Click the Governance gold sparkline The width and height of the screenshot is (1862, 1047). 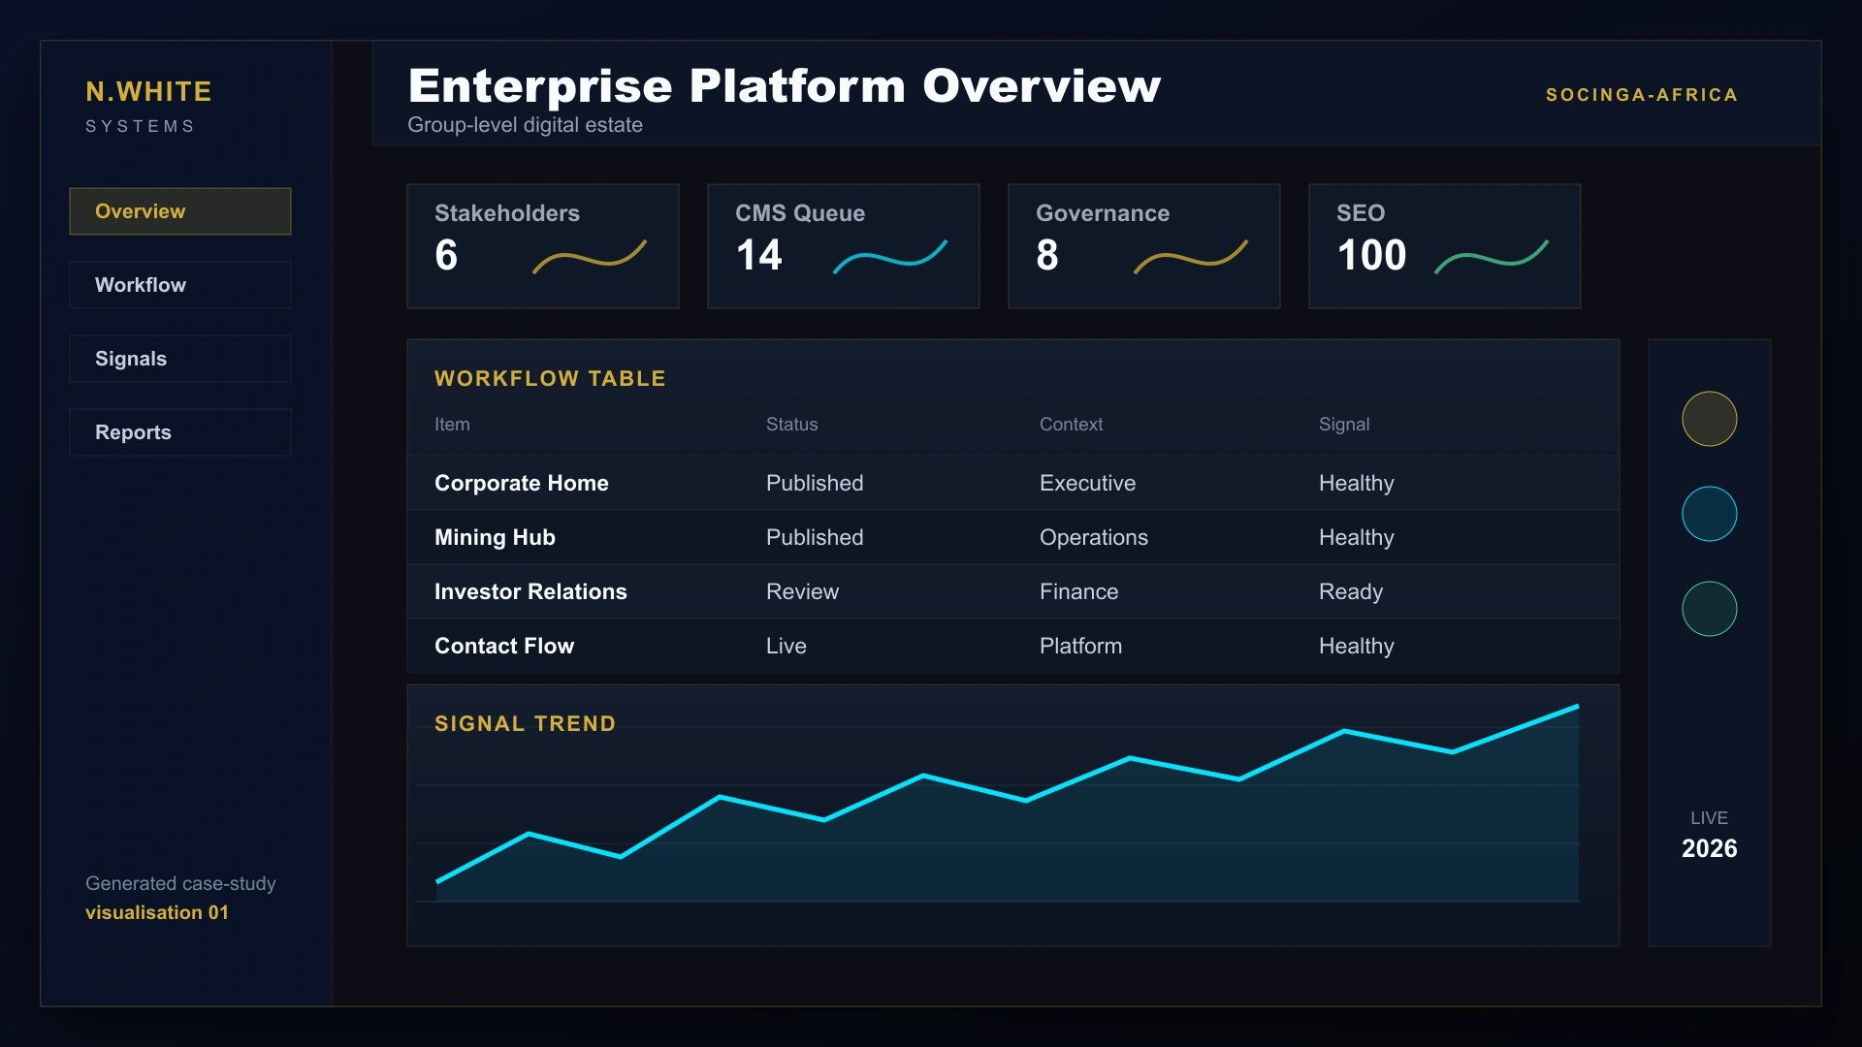tap(1191, 257)
